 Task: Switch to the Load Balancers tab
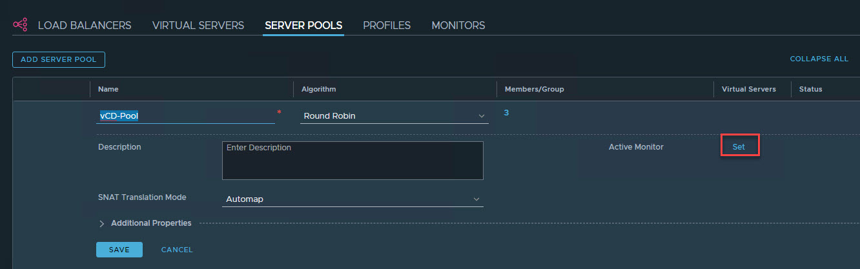point(84,26)
